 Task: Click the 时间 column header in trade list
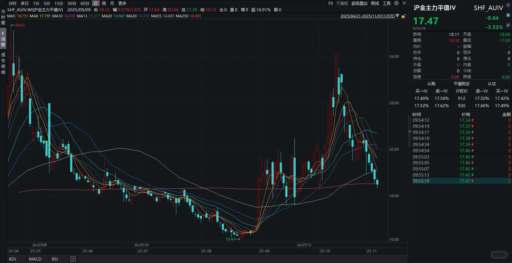coord(417,114)
